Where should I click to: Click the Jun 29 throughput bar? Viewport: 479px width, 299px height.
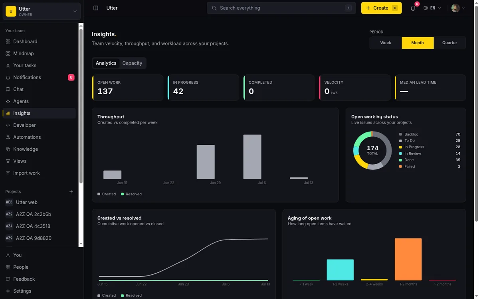[206, 162]
